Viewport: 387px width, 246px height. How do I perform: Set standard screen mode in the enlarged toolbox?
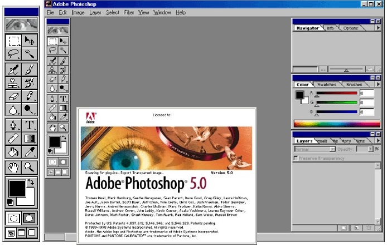[x=11, y=233]
